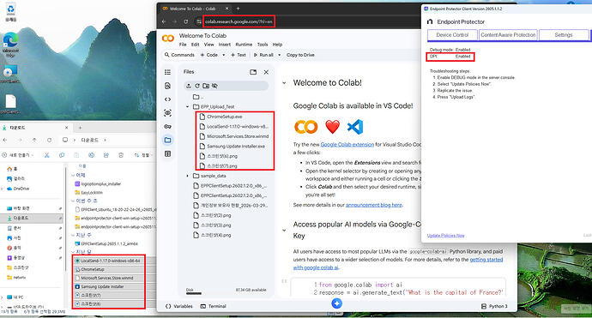Expand 내 PC in Explorer navigation pane
Viewport: 592px width, 318px height.
3,297
